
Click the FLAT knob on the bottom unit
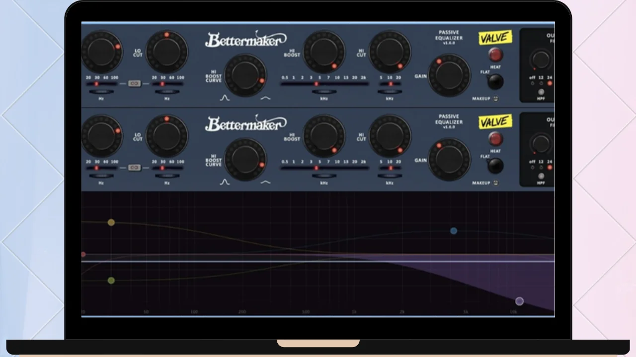[495, 166]
